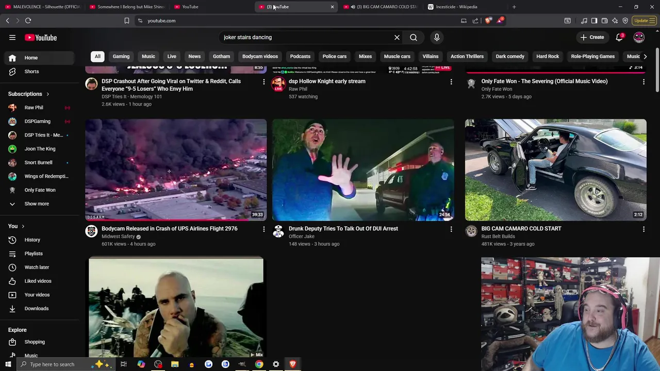Click the Brave Shields lion icon

(x=488, y=21)
